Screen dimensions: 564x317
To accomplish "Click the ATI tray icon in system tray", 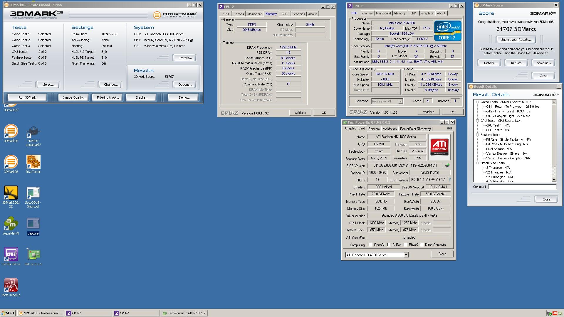I will (555, 313).
